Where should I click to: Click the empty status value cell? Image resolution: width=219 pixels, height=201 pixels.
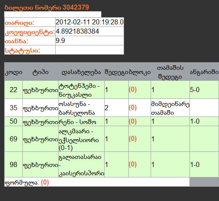[89, 50]
